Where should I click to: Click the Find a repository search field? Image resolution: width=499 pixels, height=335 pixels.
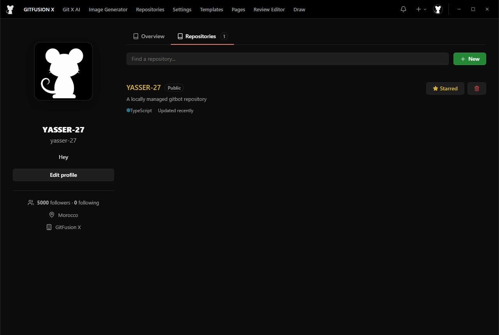coord(288,59)
